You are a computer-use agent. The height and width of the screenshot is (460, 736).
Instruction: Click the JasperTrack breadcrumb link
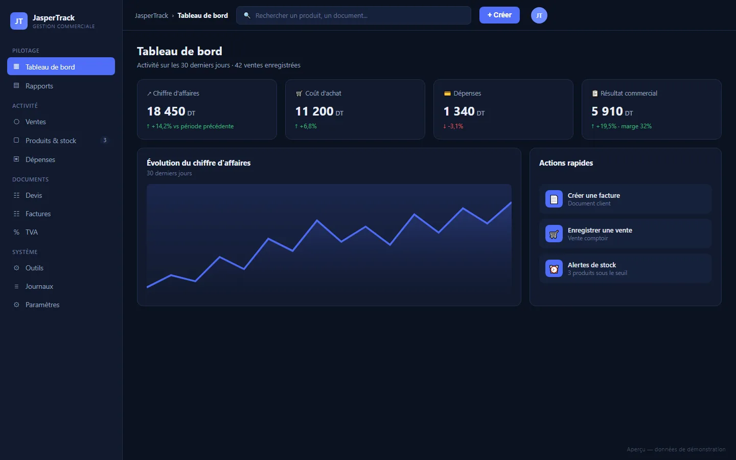151,16
